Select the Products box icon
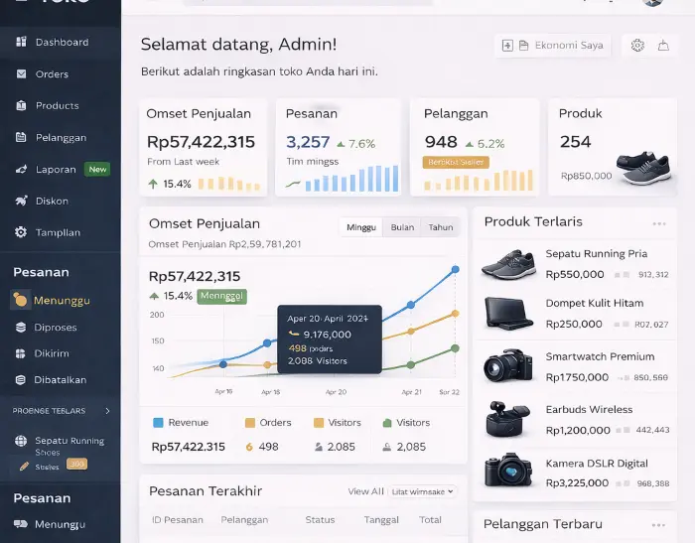 (x=21, y=105)
